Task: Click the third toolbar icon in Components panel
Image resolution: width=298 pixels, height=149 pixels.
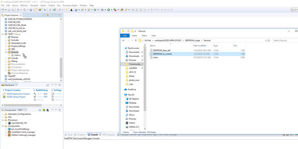Action: pyautogui.click(x=47, y=110)
